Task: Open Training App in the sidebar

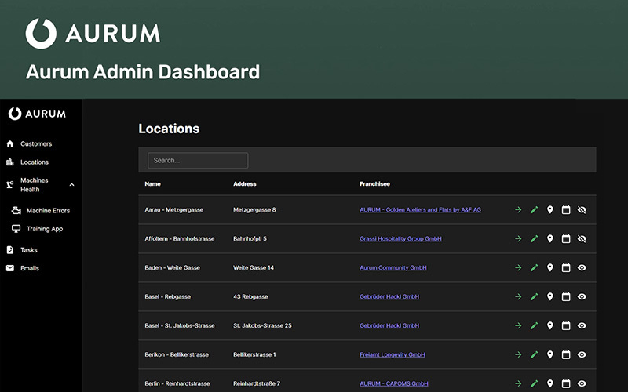Action: coord(45,229)
